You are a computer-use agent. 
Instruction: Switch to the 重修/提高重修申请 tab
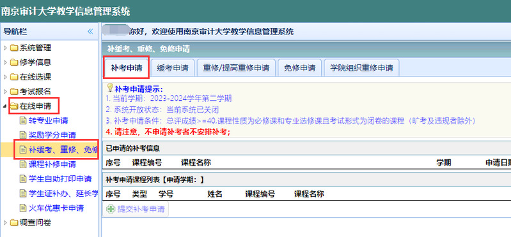click(236, 68)
